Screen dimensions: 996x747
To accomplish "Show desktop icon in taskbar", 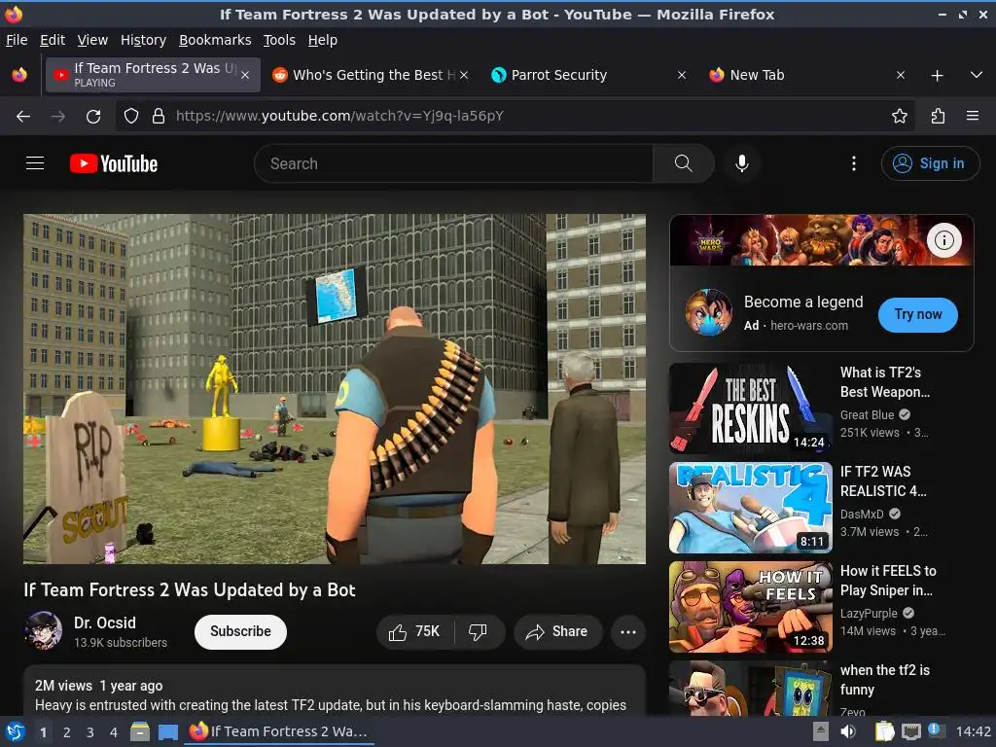I will click(167, 731).
